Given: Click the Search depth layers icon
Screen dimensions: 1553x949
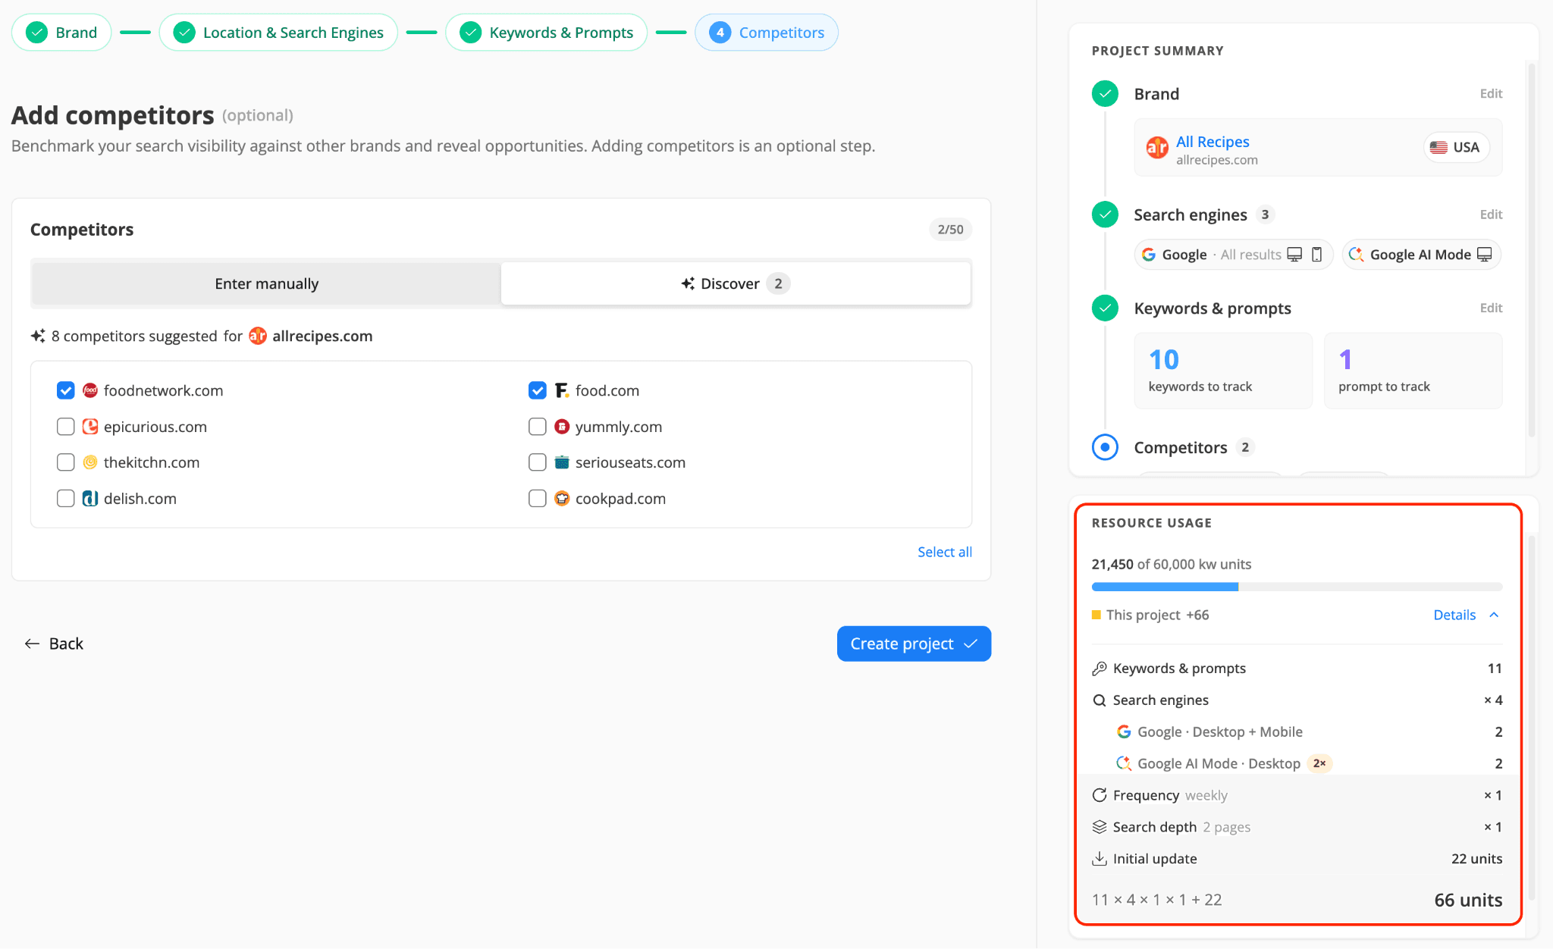Looking at the screenshot, I should click(x=1100, y=827).
